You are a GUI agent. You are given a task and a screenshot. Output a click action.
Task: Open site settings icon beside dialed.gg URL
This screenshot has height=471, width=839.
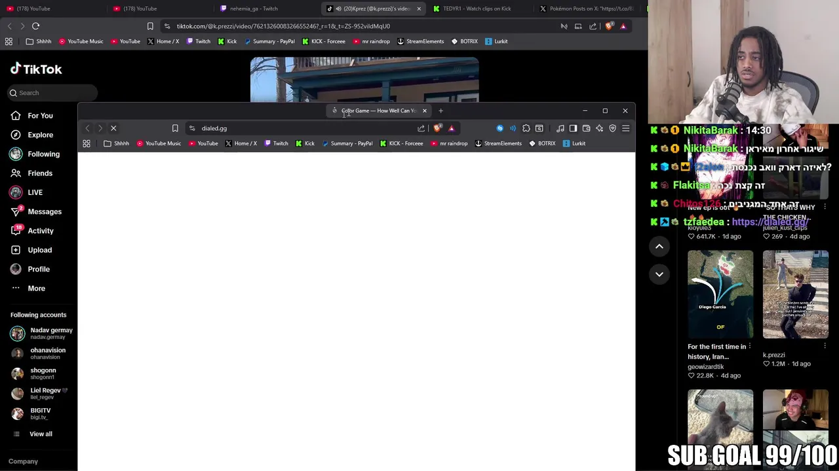pyautogui.click(x=192, y=128)
